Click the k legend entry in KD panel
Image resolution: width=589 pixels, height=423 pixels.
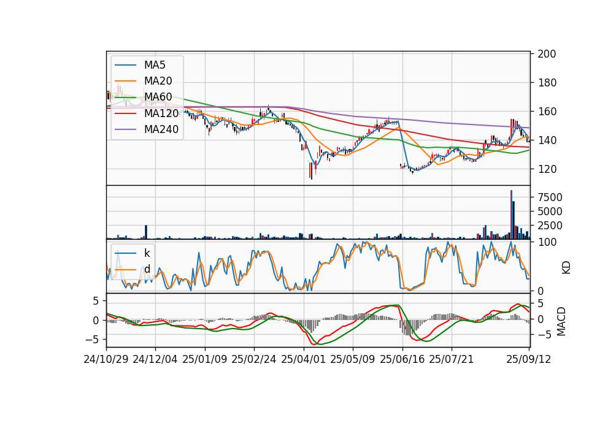147,253
